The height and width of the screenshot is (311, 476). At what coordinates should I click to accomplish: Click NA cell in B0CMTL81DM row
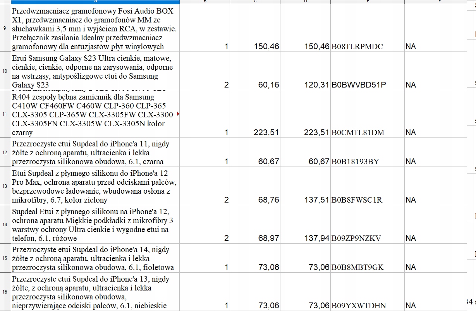pos(435,114)
